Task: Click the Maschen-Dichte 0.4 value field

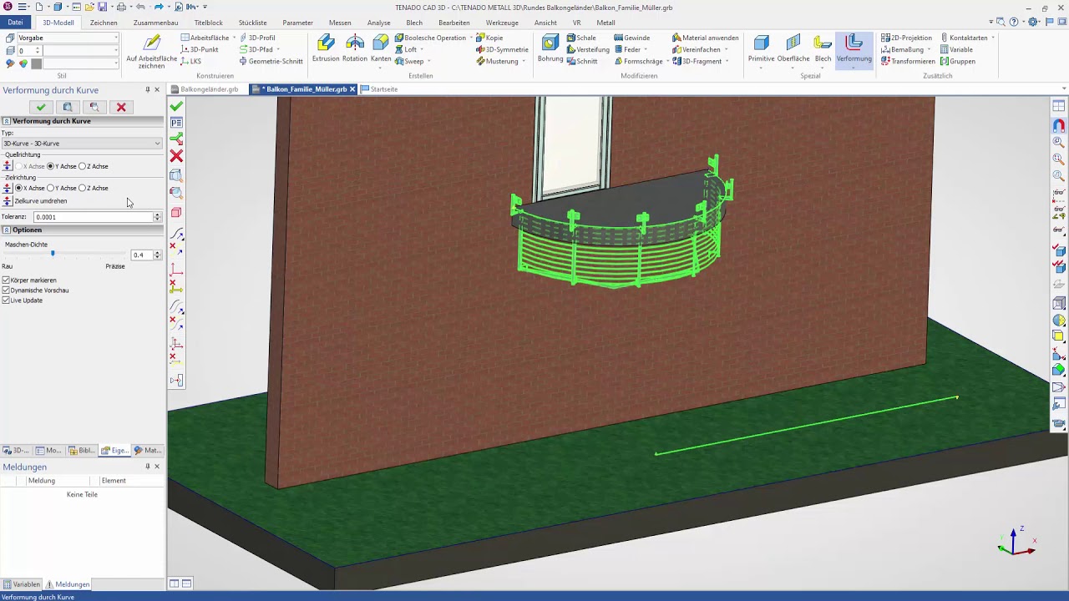Action: coord(141,255)
